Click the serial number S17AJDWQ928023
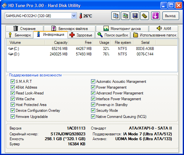 (68, 134)
